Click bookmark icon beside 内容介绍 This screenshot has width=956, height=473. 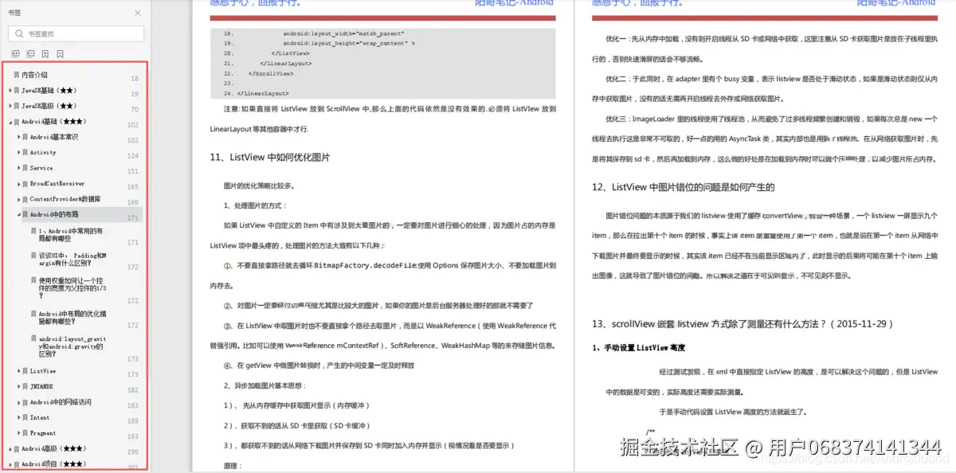17,75
